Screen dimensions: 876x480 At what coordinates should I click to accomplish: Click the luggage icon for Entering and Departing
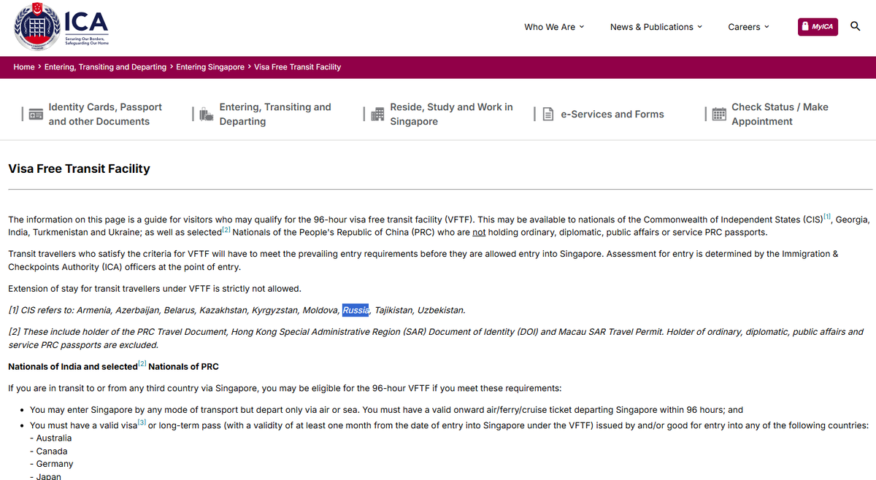click(x=206, y=114)
